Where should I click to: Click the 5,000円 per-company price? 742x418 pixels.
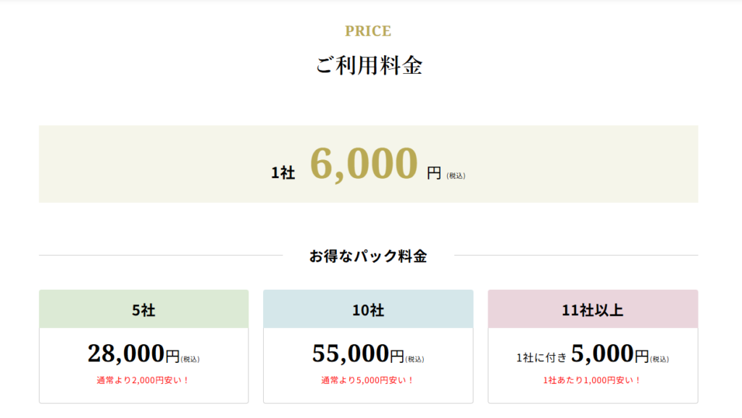(609, 354)
